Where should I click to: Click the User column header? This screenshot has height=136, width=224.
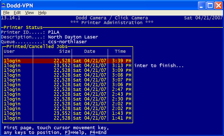coord(9,51)
